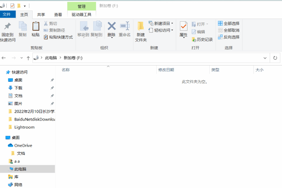Switch to the 驱动器工具 drive tools tab
Viewport: 282px width, 188px height.
pos(82,15)
